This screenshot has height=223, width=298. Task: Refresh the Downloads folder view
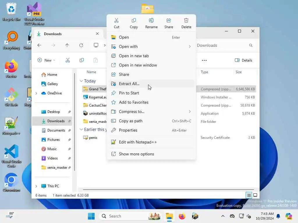point(81,45)
